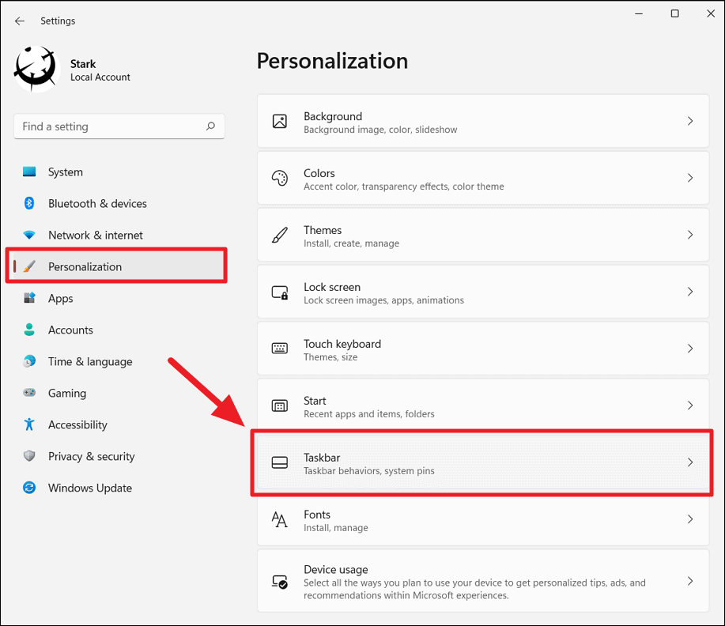Viewport: 725px width, 626px height.
Task: Select Personalization label in sidebar
Action: [85, 267]
